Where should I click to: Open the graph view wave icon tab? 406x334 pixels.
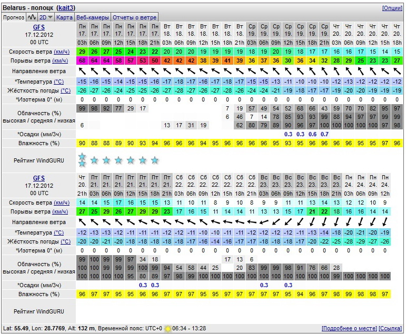[x=32, y=17]
